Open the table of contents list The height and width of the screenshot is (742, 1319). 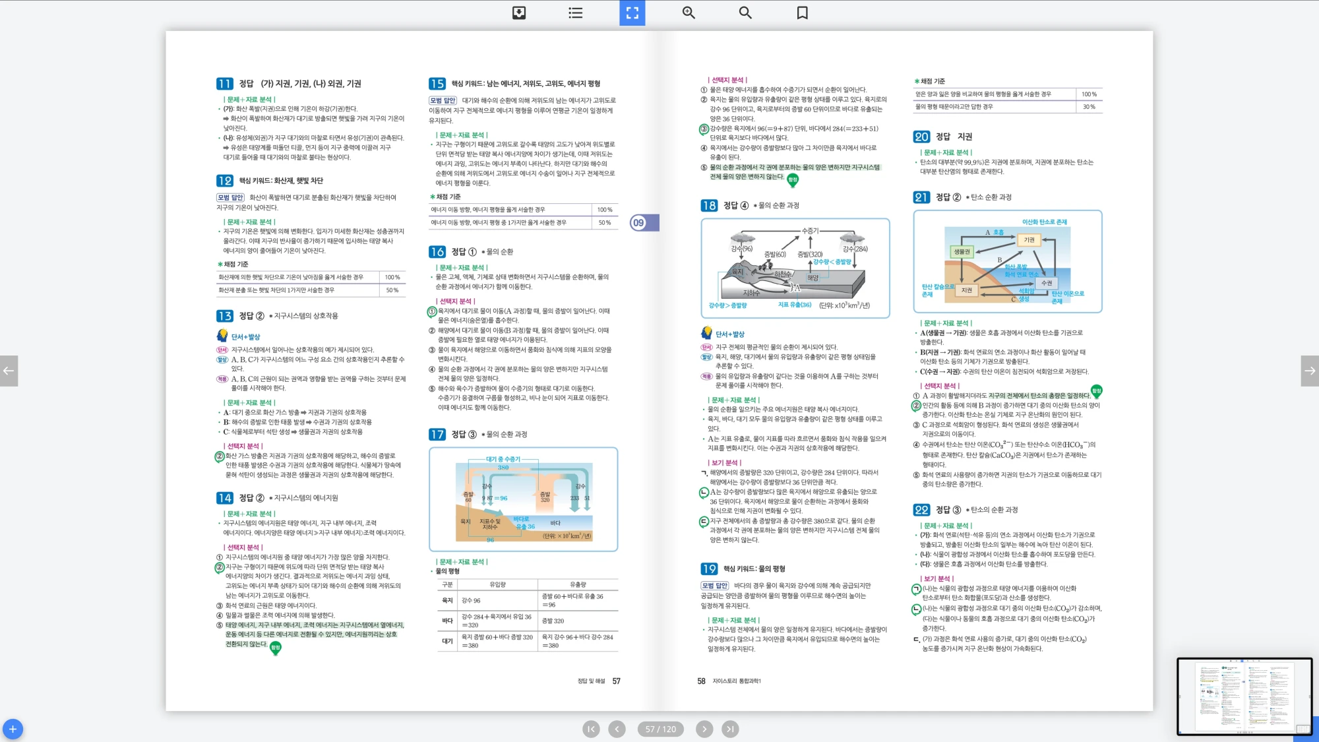576,13
